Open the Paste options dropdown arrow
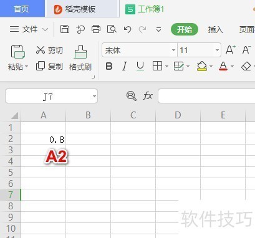Image resolution: width=255 pixels, height=238 pixels. (x=27, y=67)
